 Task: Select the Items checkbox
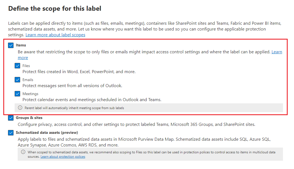point(11,45)
